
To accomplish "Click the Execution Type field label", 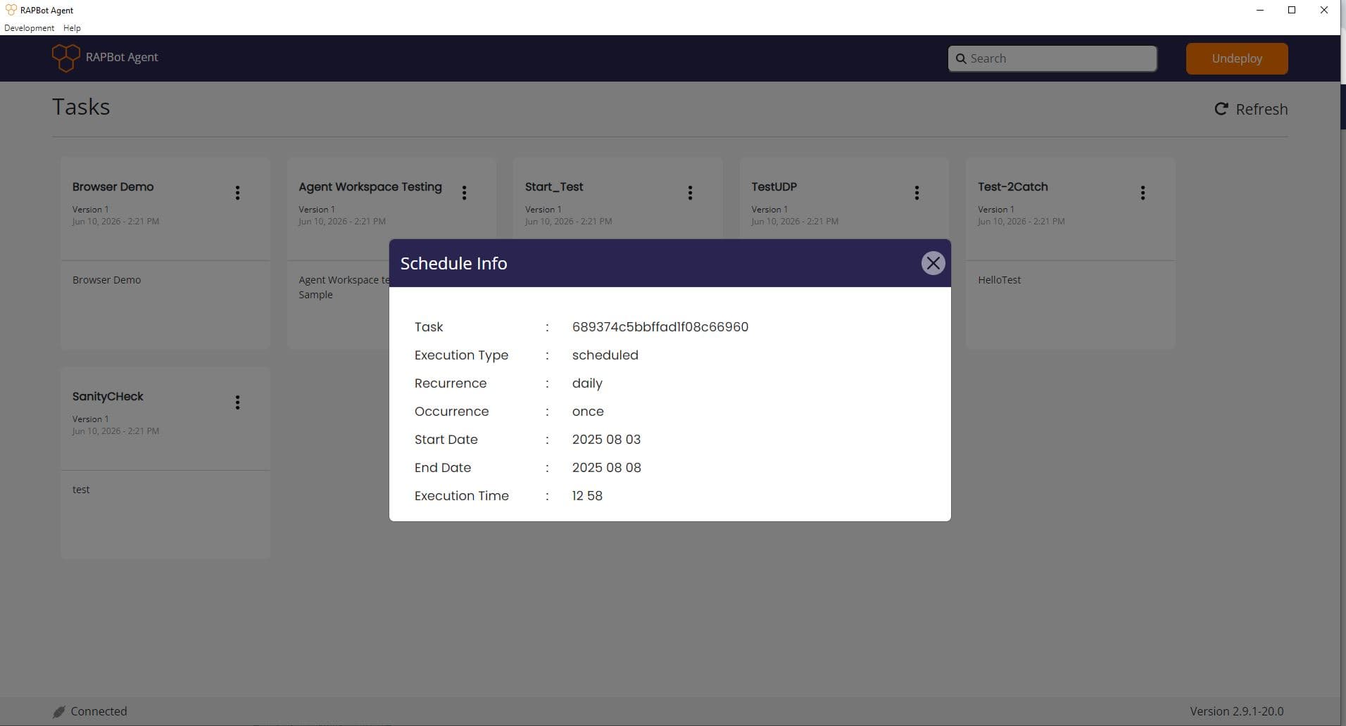I will tap(461, 355).
